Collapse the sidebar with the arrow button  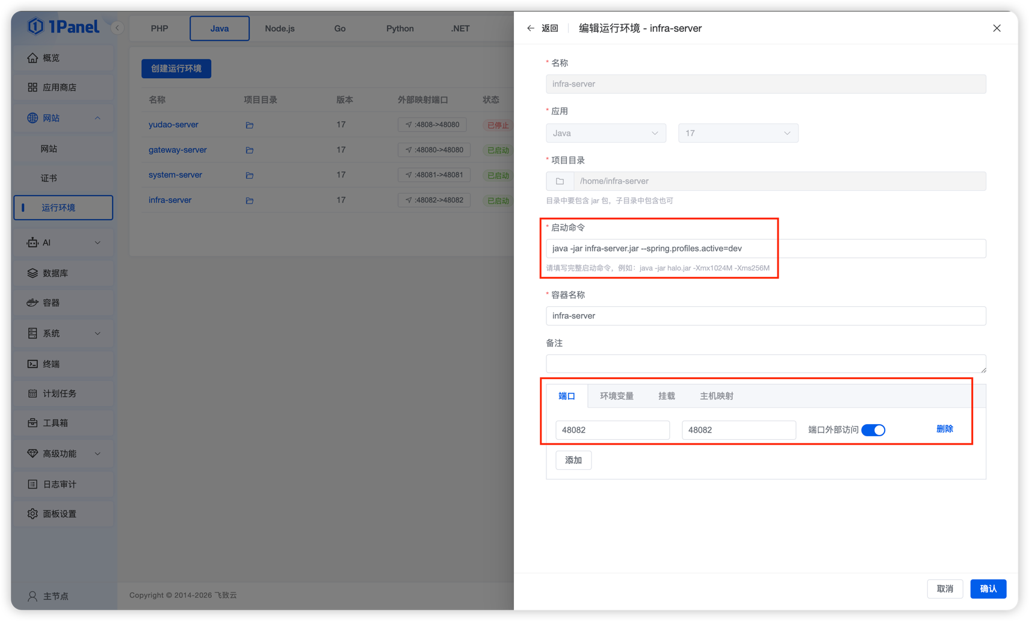(117, 28)
